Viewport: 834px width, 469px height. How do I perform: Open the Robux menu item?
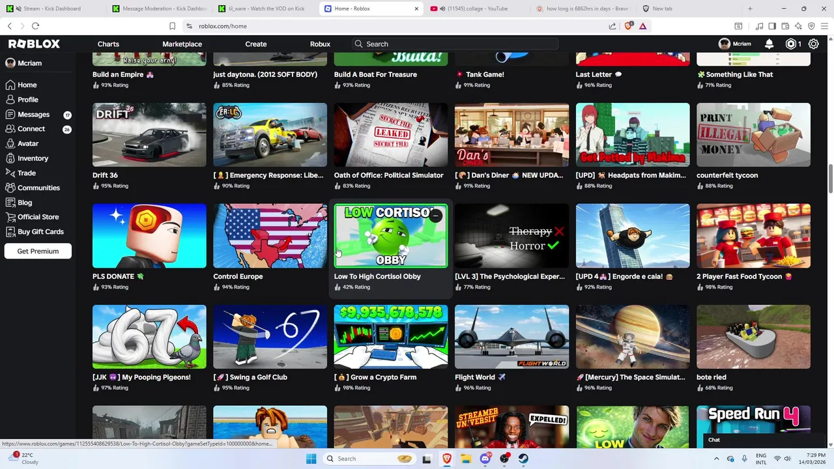pos(320,44)
